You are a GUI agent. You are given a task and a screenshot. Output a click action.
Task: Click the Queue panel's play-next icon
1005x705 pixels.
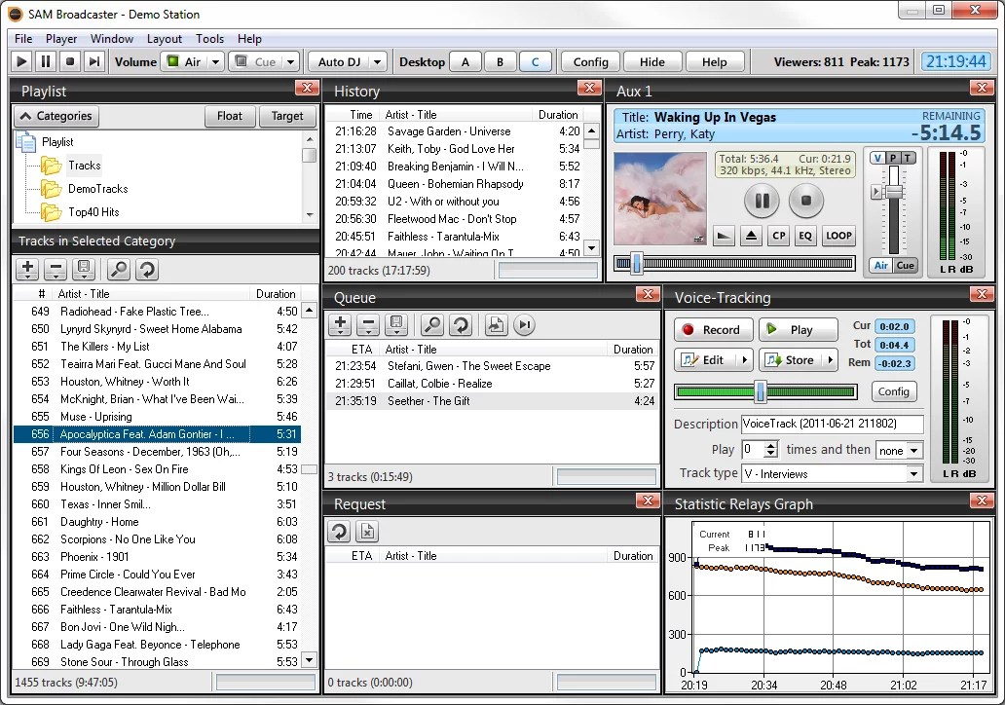[x=524, y=325]
